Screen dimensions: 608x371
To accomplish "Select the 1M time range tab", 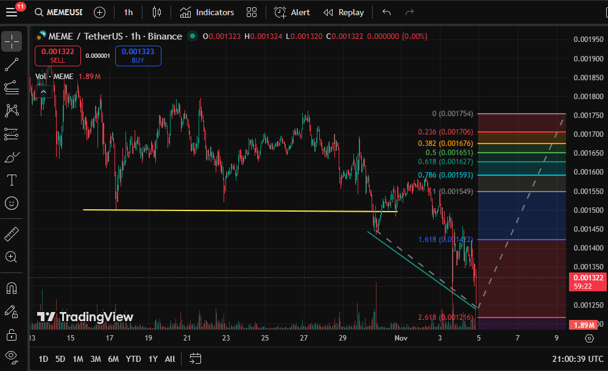I will (78, 359).
